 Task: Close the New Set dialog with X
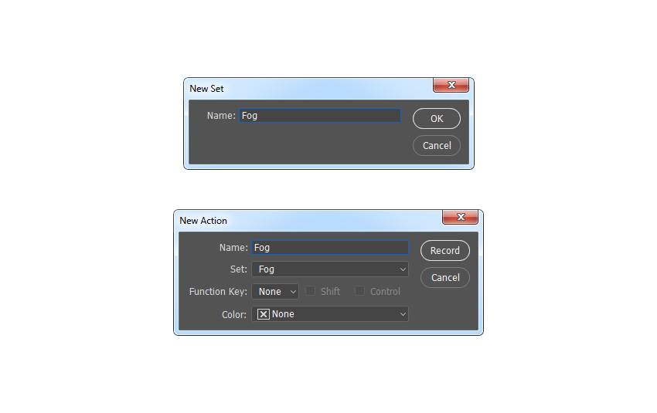[x=451, y=85]
